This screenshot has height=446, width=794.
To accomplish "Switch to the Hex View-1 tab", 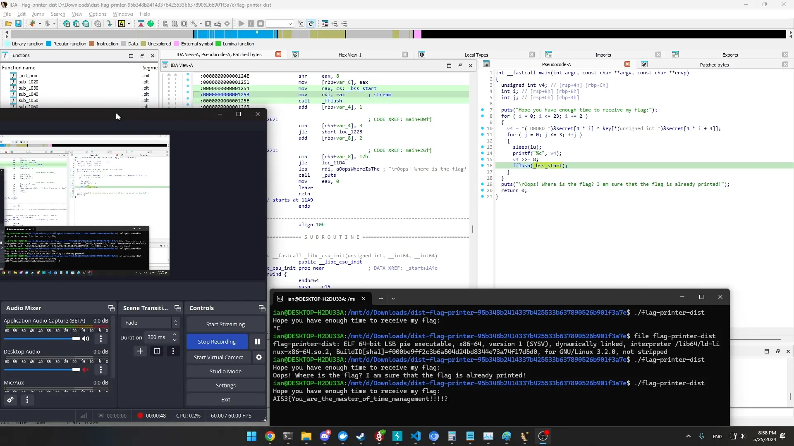I will pyautogui.click(x=349, y=55).
